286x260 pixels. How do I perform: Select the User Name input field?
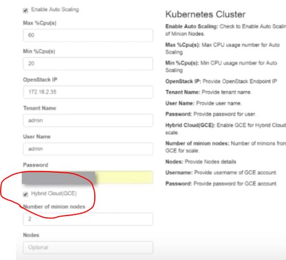[88, 149]
